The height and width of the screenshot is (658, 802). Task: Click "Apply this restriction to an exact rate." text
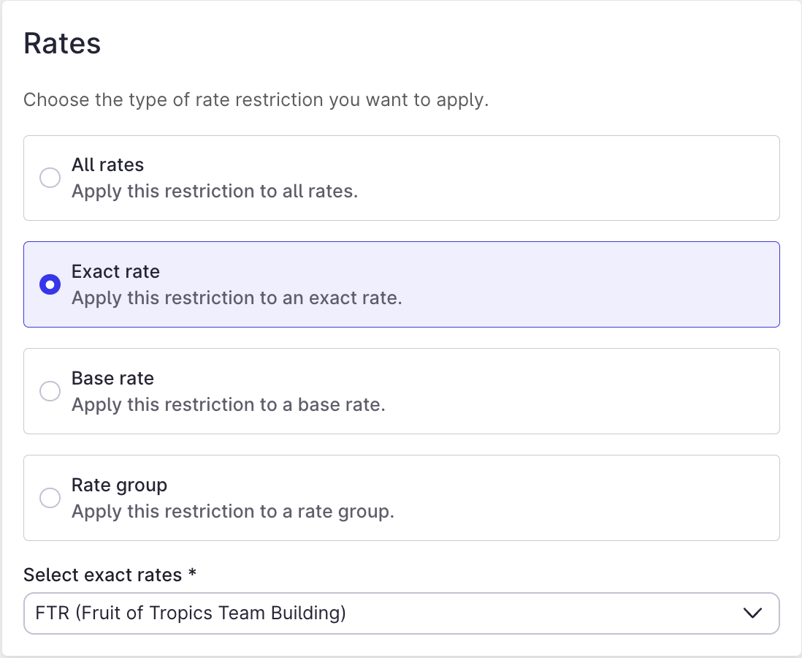237,298
